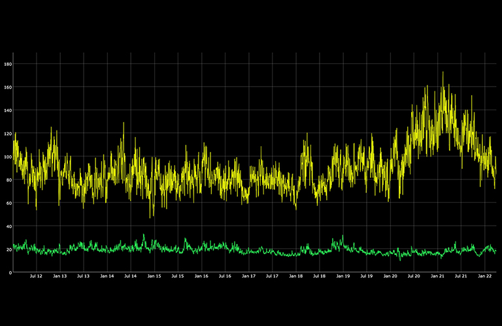Click the yellow line's lowest dip near Jan 15
This screenshot has height=326, width=502.
[150, 217]
